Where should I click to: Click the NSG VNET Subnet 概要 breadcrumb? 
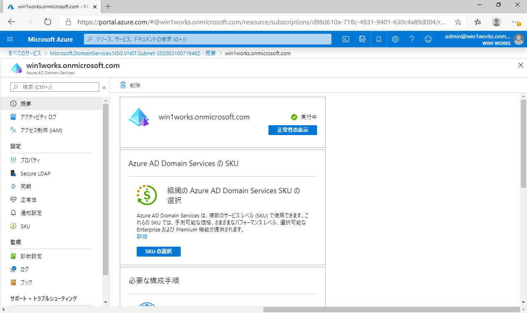coord(133,53)
